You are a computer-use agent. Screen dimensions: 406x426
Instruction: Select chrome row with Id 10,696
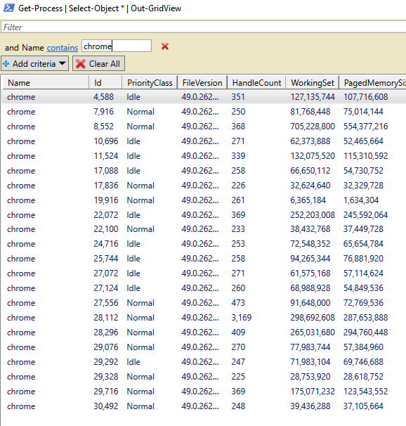click(204, 141)
